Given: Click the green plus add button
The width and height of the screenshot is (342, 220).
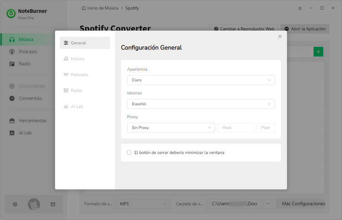Looking at the screenshot, I should (x=318, y=52).
